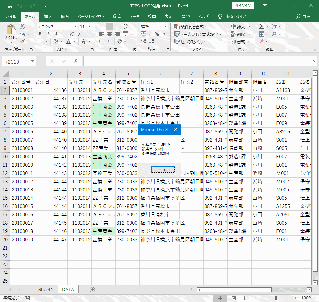Click the Redo arrow icon

32,6
